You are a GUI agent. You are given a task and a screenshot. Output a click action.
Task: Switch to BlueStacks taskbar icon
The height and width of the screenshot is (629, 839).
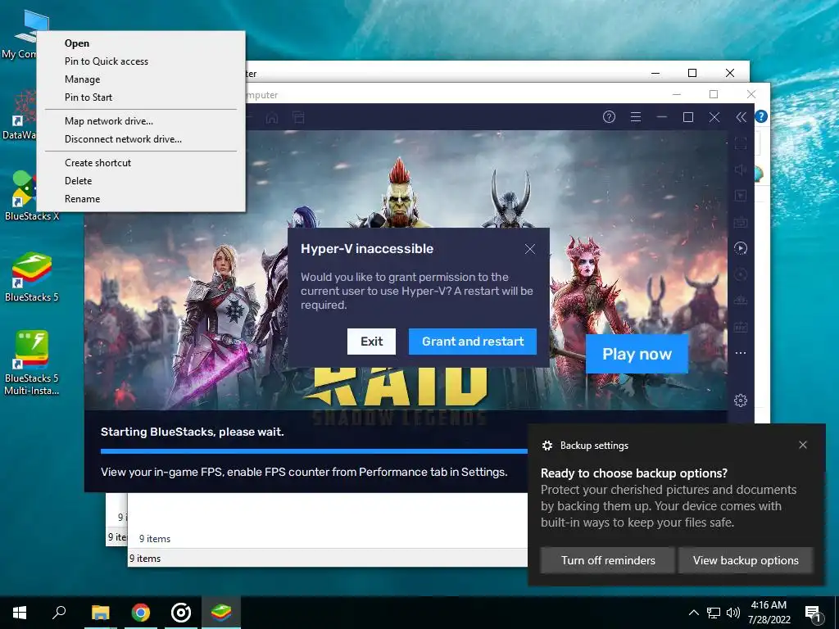click(221, 613)
